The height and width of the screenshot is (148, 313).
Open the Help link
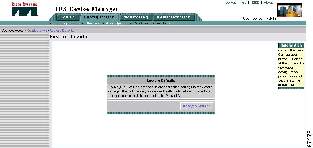point(243,2)
